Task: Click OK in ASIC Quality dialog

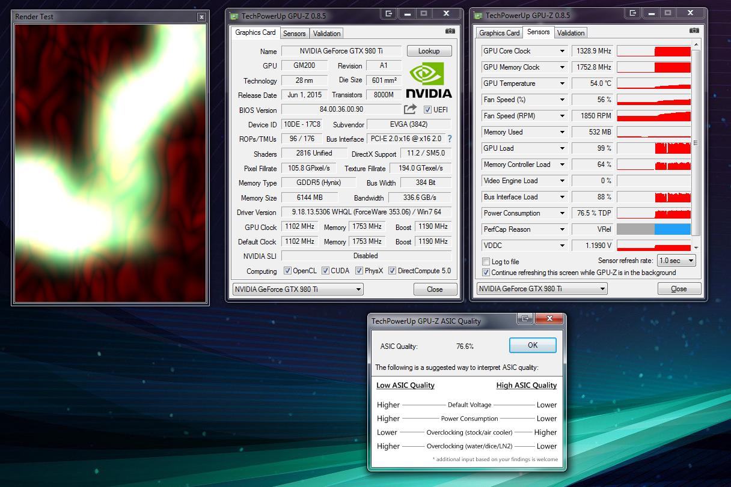Action: pos(533,345)
